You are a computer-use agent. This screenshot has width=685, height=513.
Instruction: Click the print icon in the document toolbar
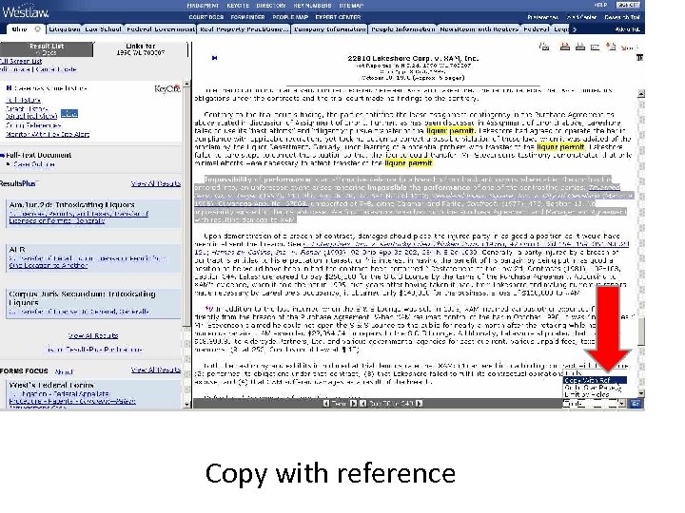click(x=565, y=47)
